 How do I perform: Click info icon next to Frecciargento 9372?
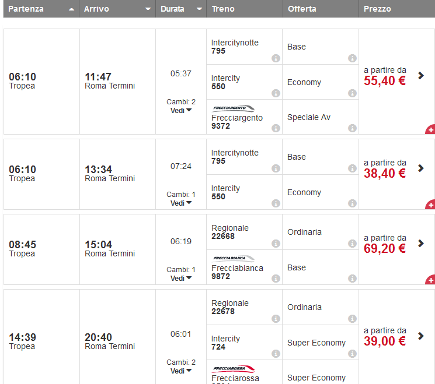pyautogui.click(x=276, y=129)
